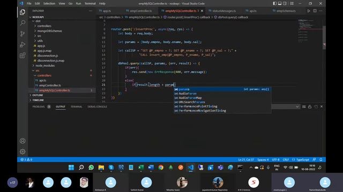The width and height of the screenshot is (343, 192).
Task: Open the Help menu
Action: point(102,4)
